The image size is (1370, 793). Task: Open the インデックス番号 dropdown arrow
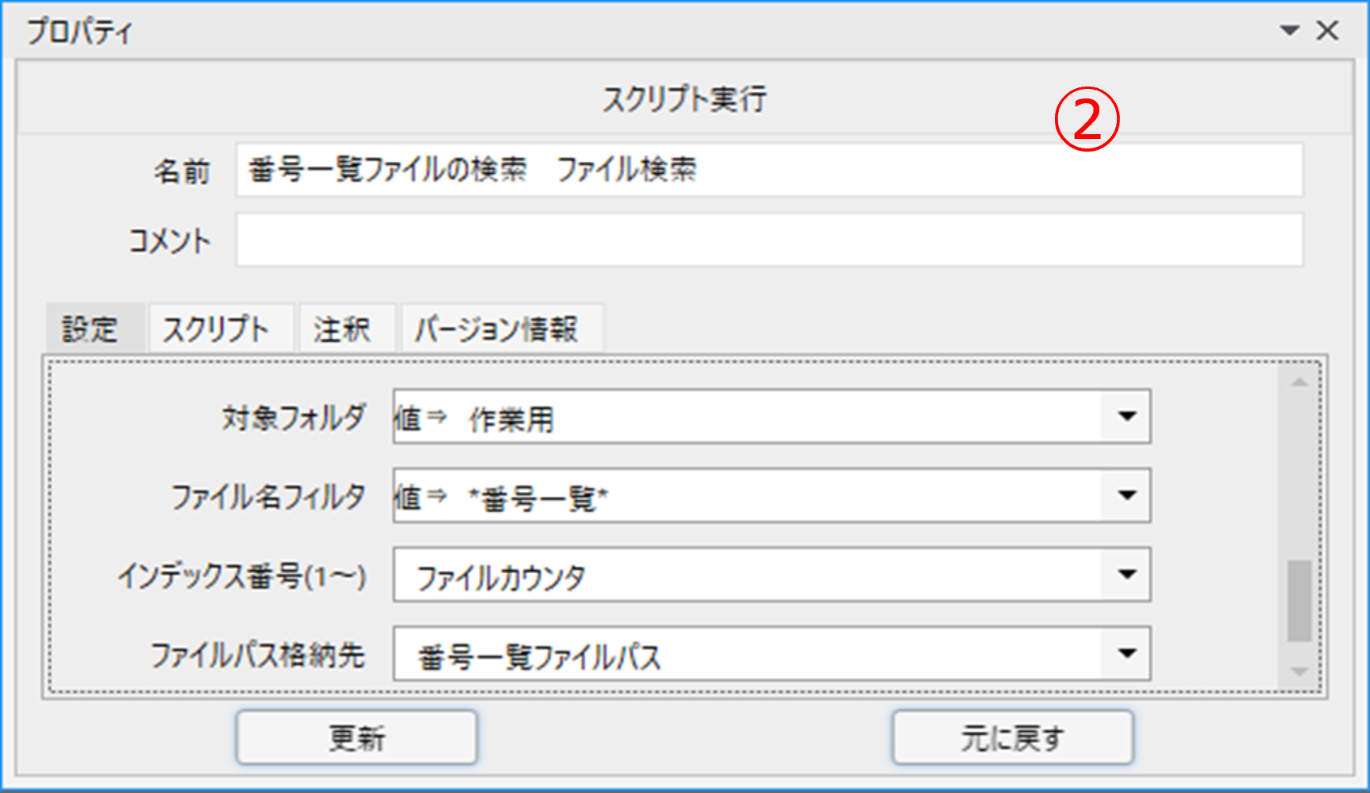click(x=1126, y=575)
